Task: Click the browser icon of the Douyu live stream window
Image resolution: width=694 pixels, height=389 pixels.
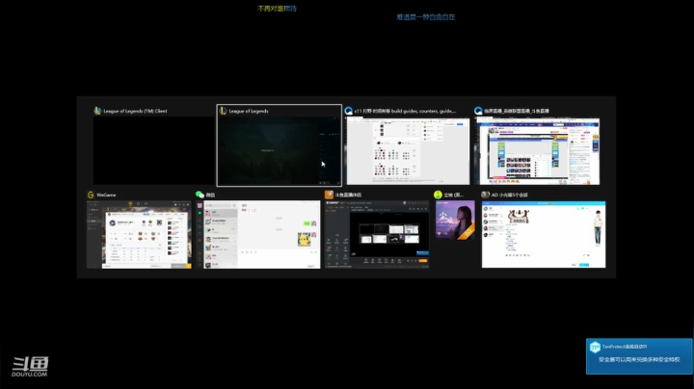Action: [478, 111]
